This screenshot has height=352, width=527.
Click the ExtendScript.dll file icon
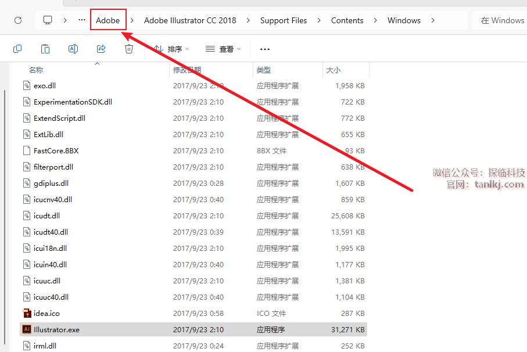(x=27, y=118)
